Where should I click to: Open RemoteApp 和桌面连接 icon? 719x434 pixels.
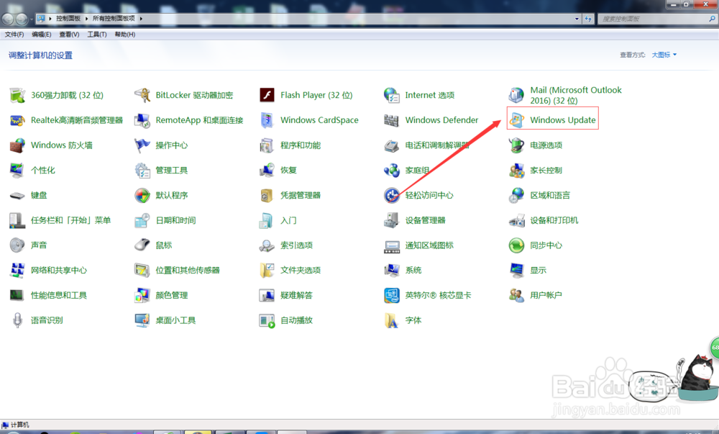click(142, 120)
